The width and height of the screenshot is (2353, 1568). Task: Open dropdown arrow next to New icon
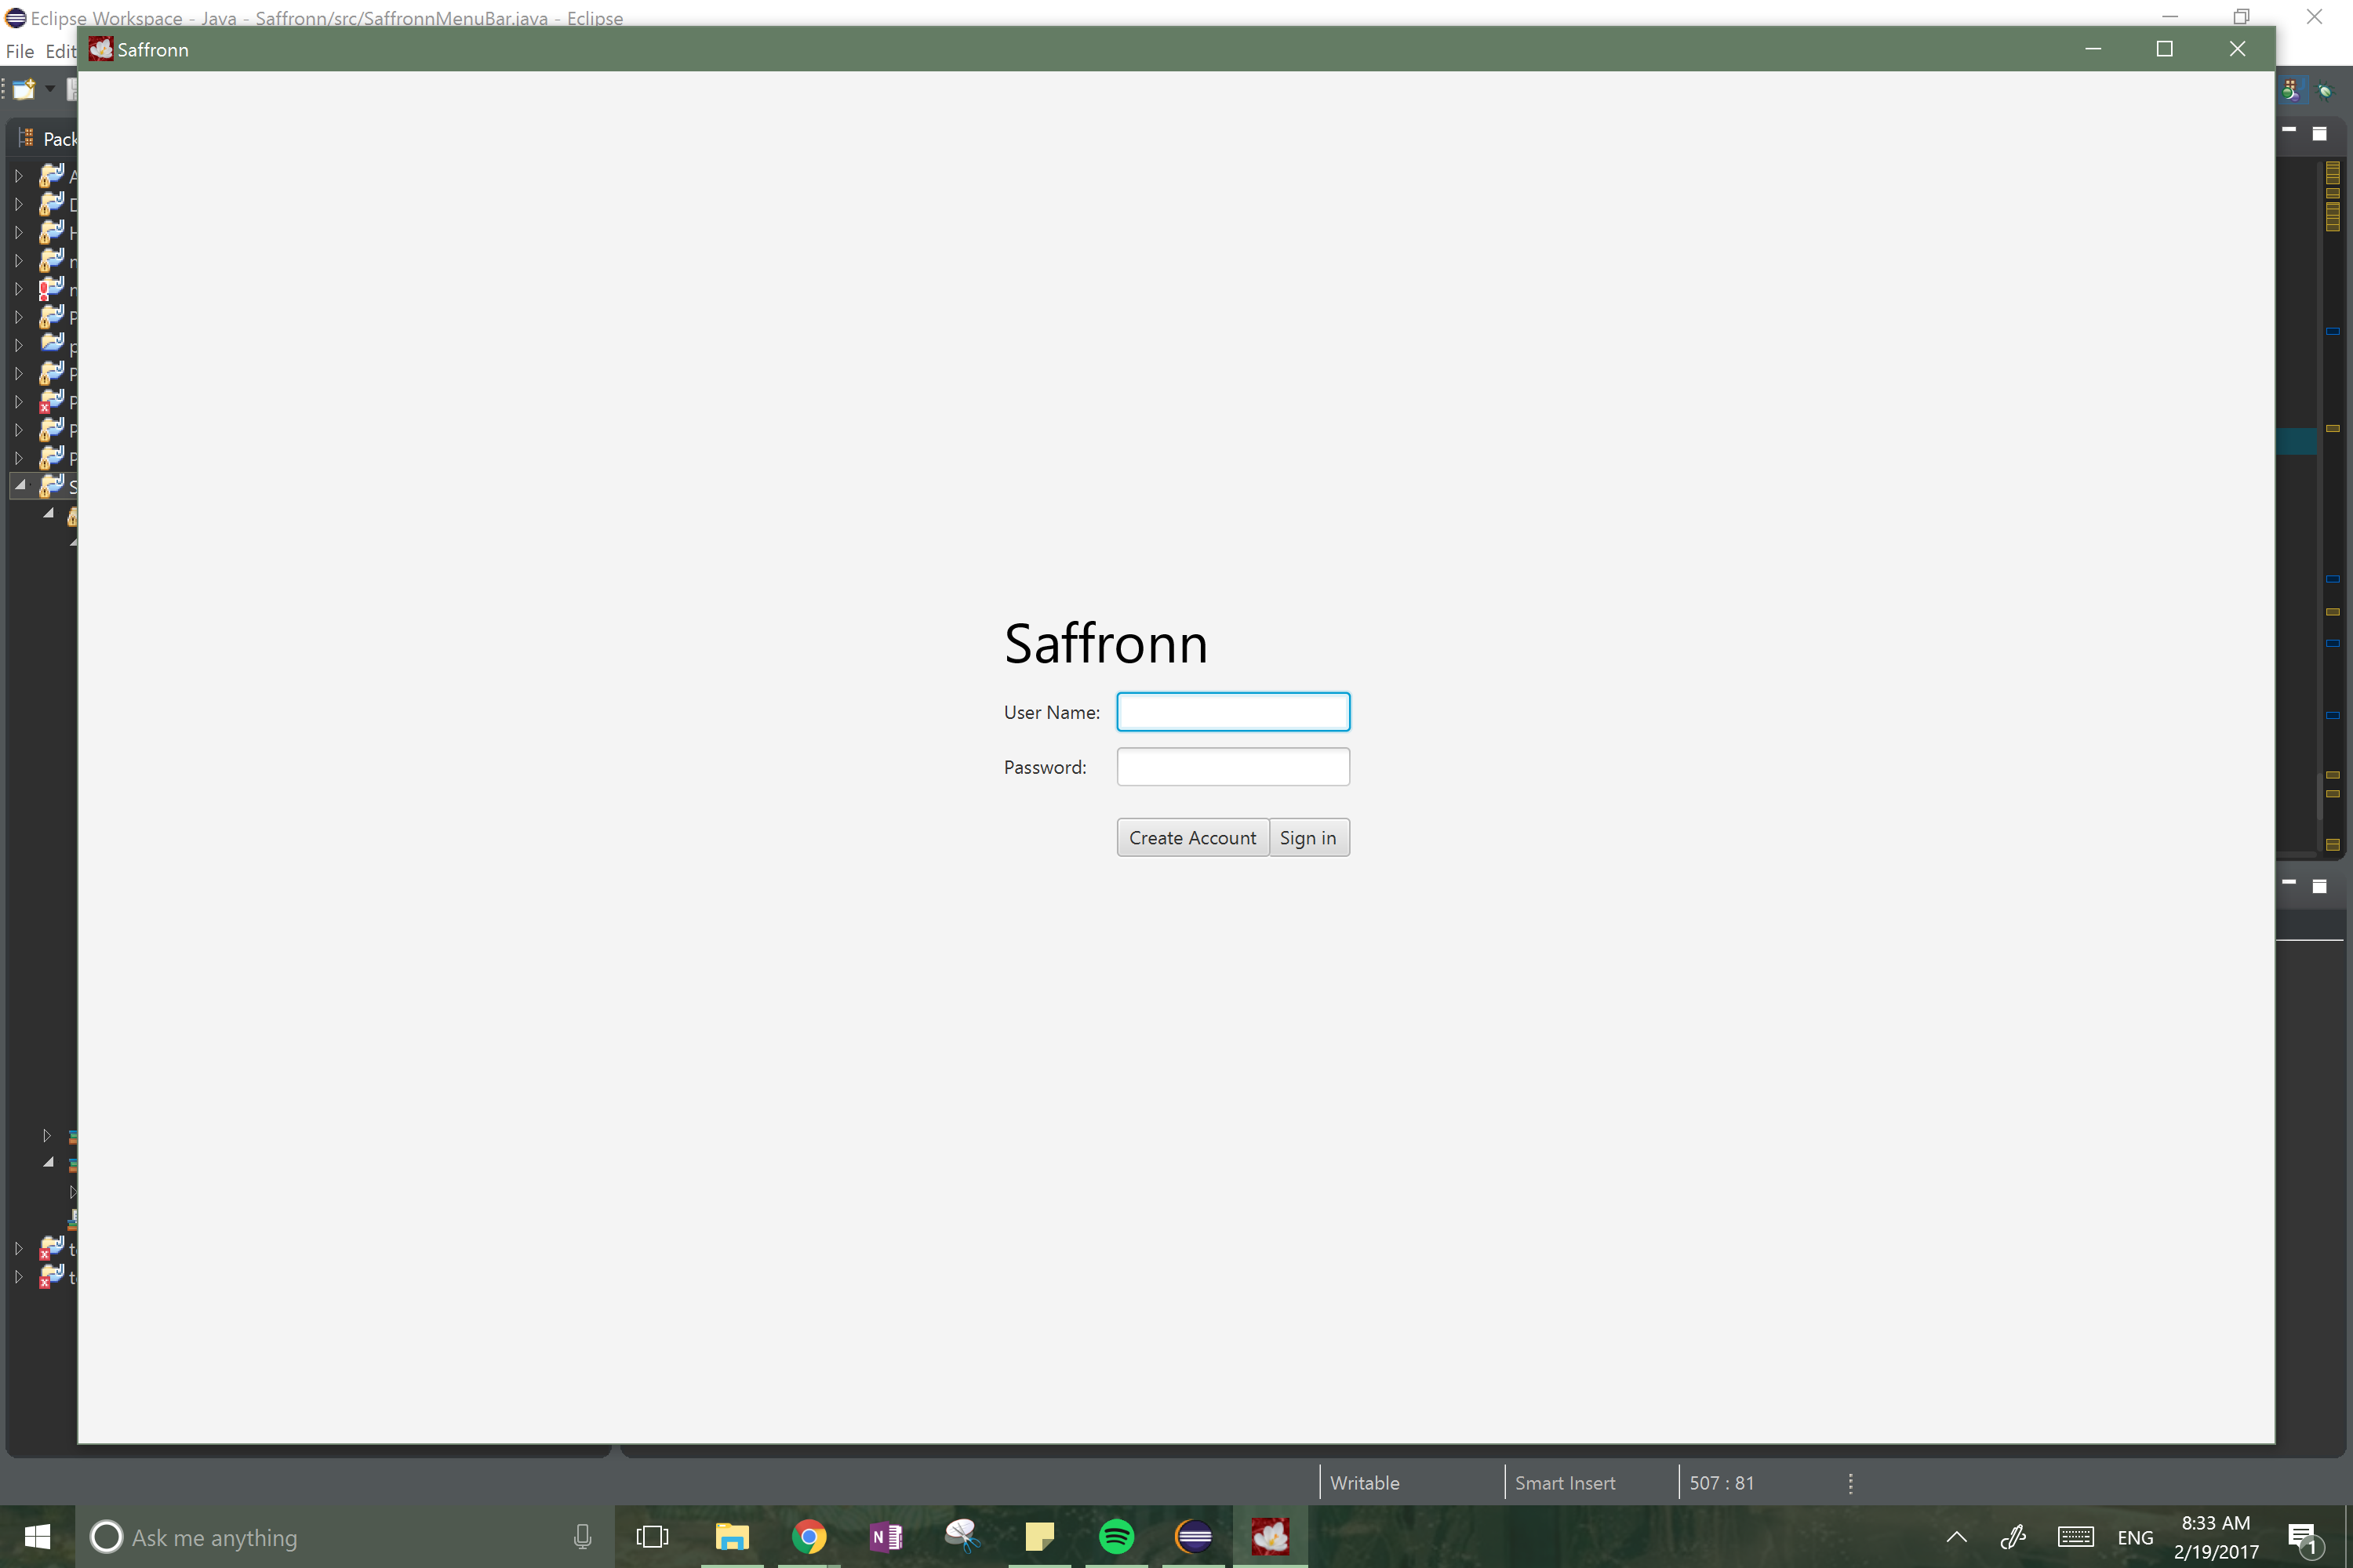50,89
